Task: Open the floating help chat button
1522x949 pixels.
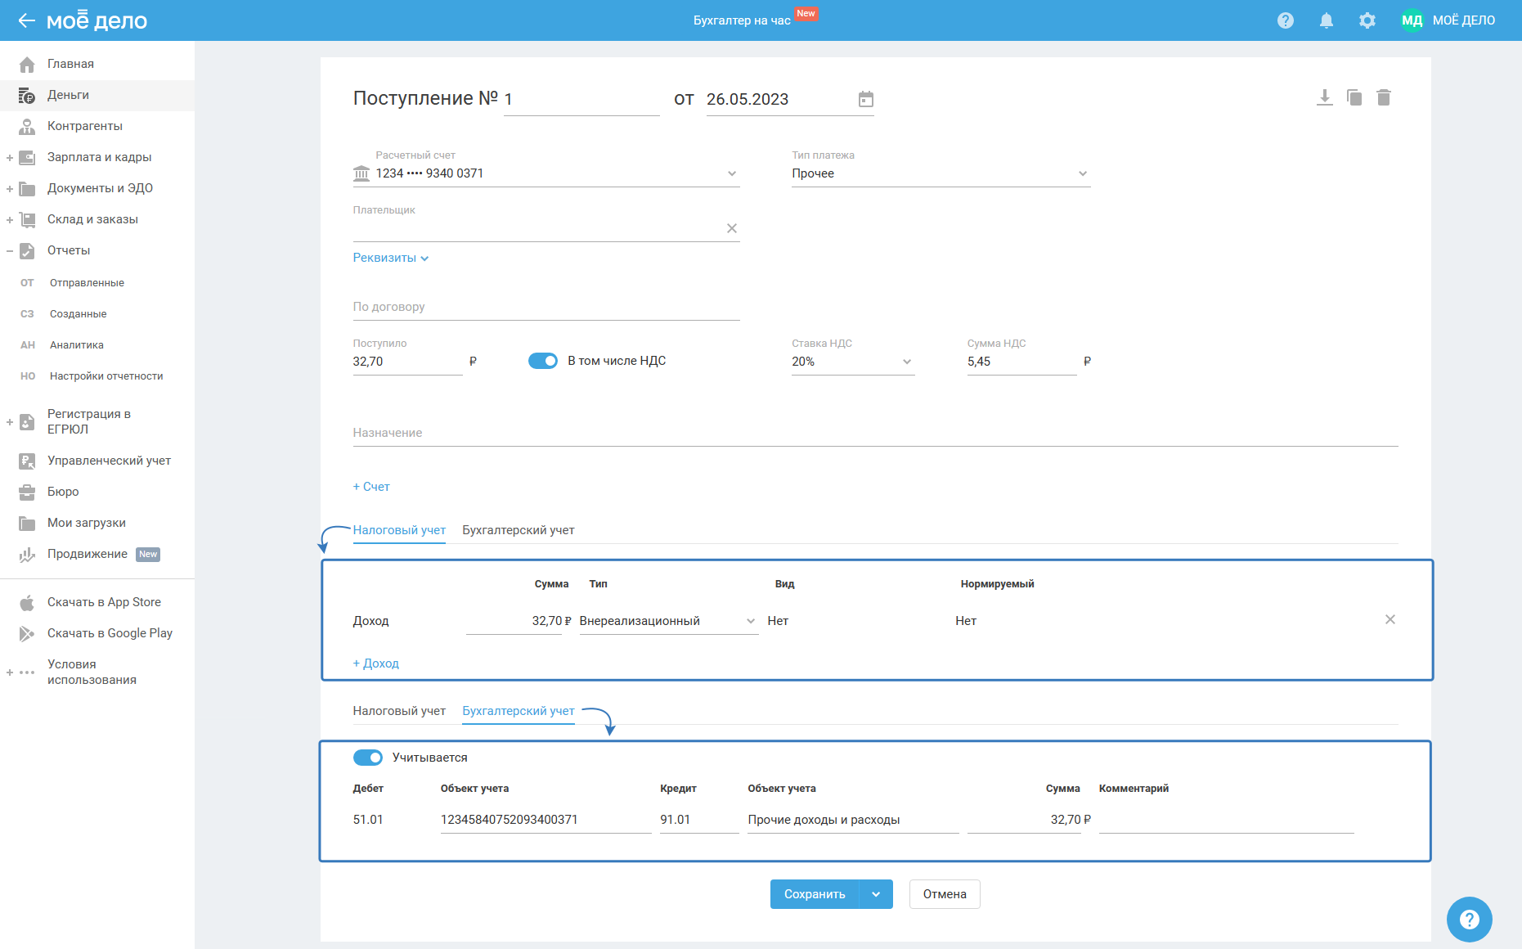Action: 1469,920
